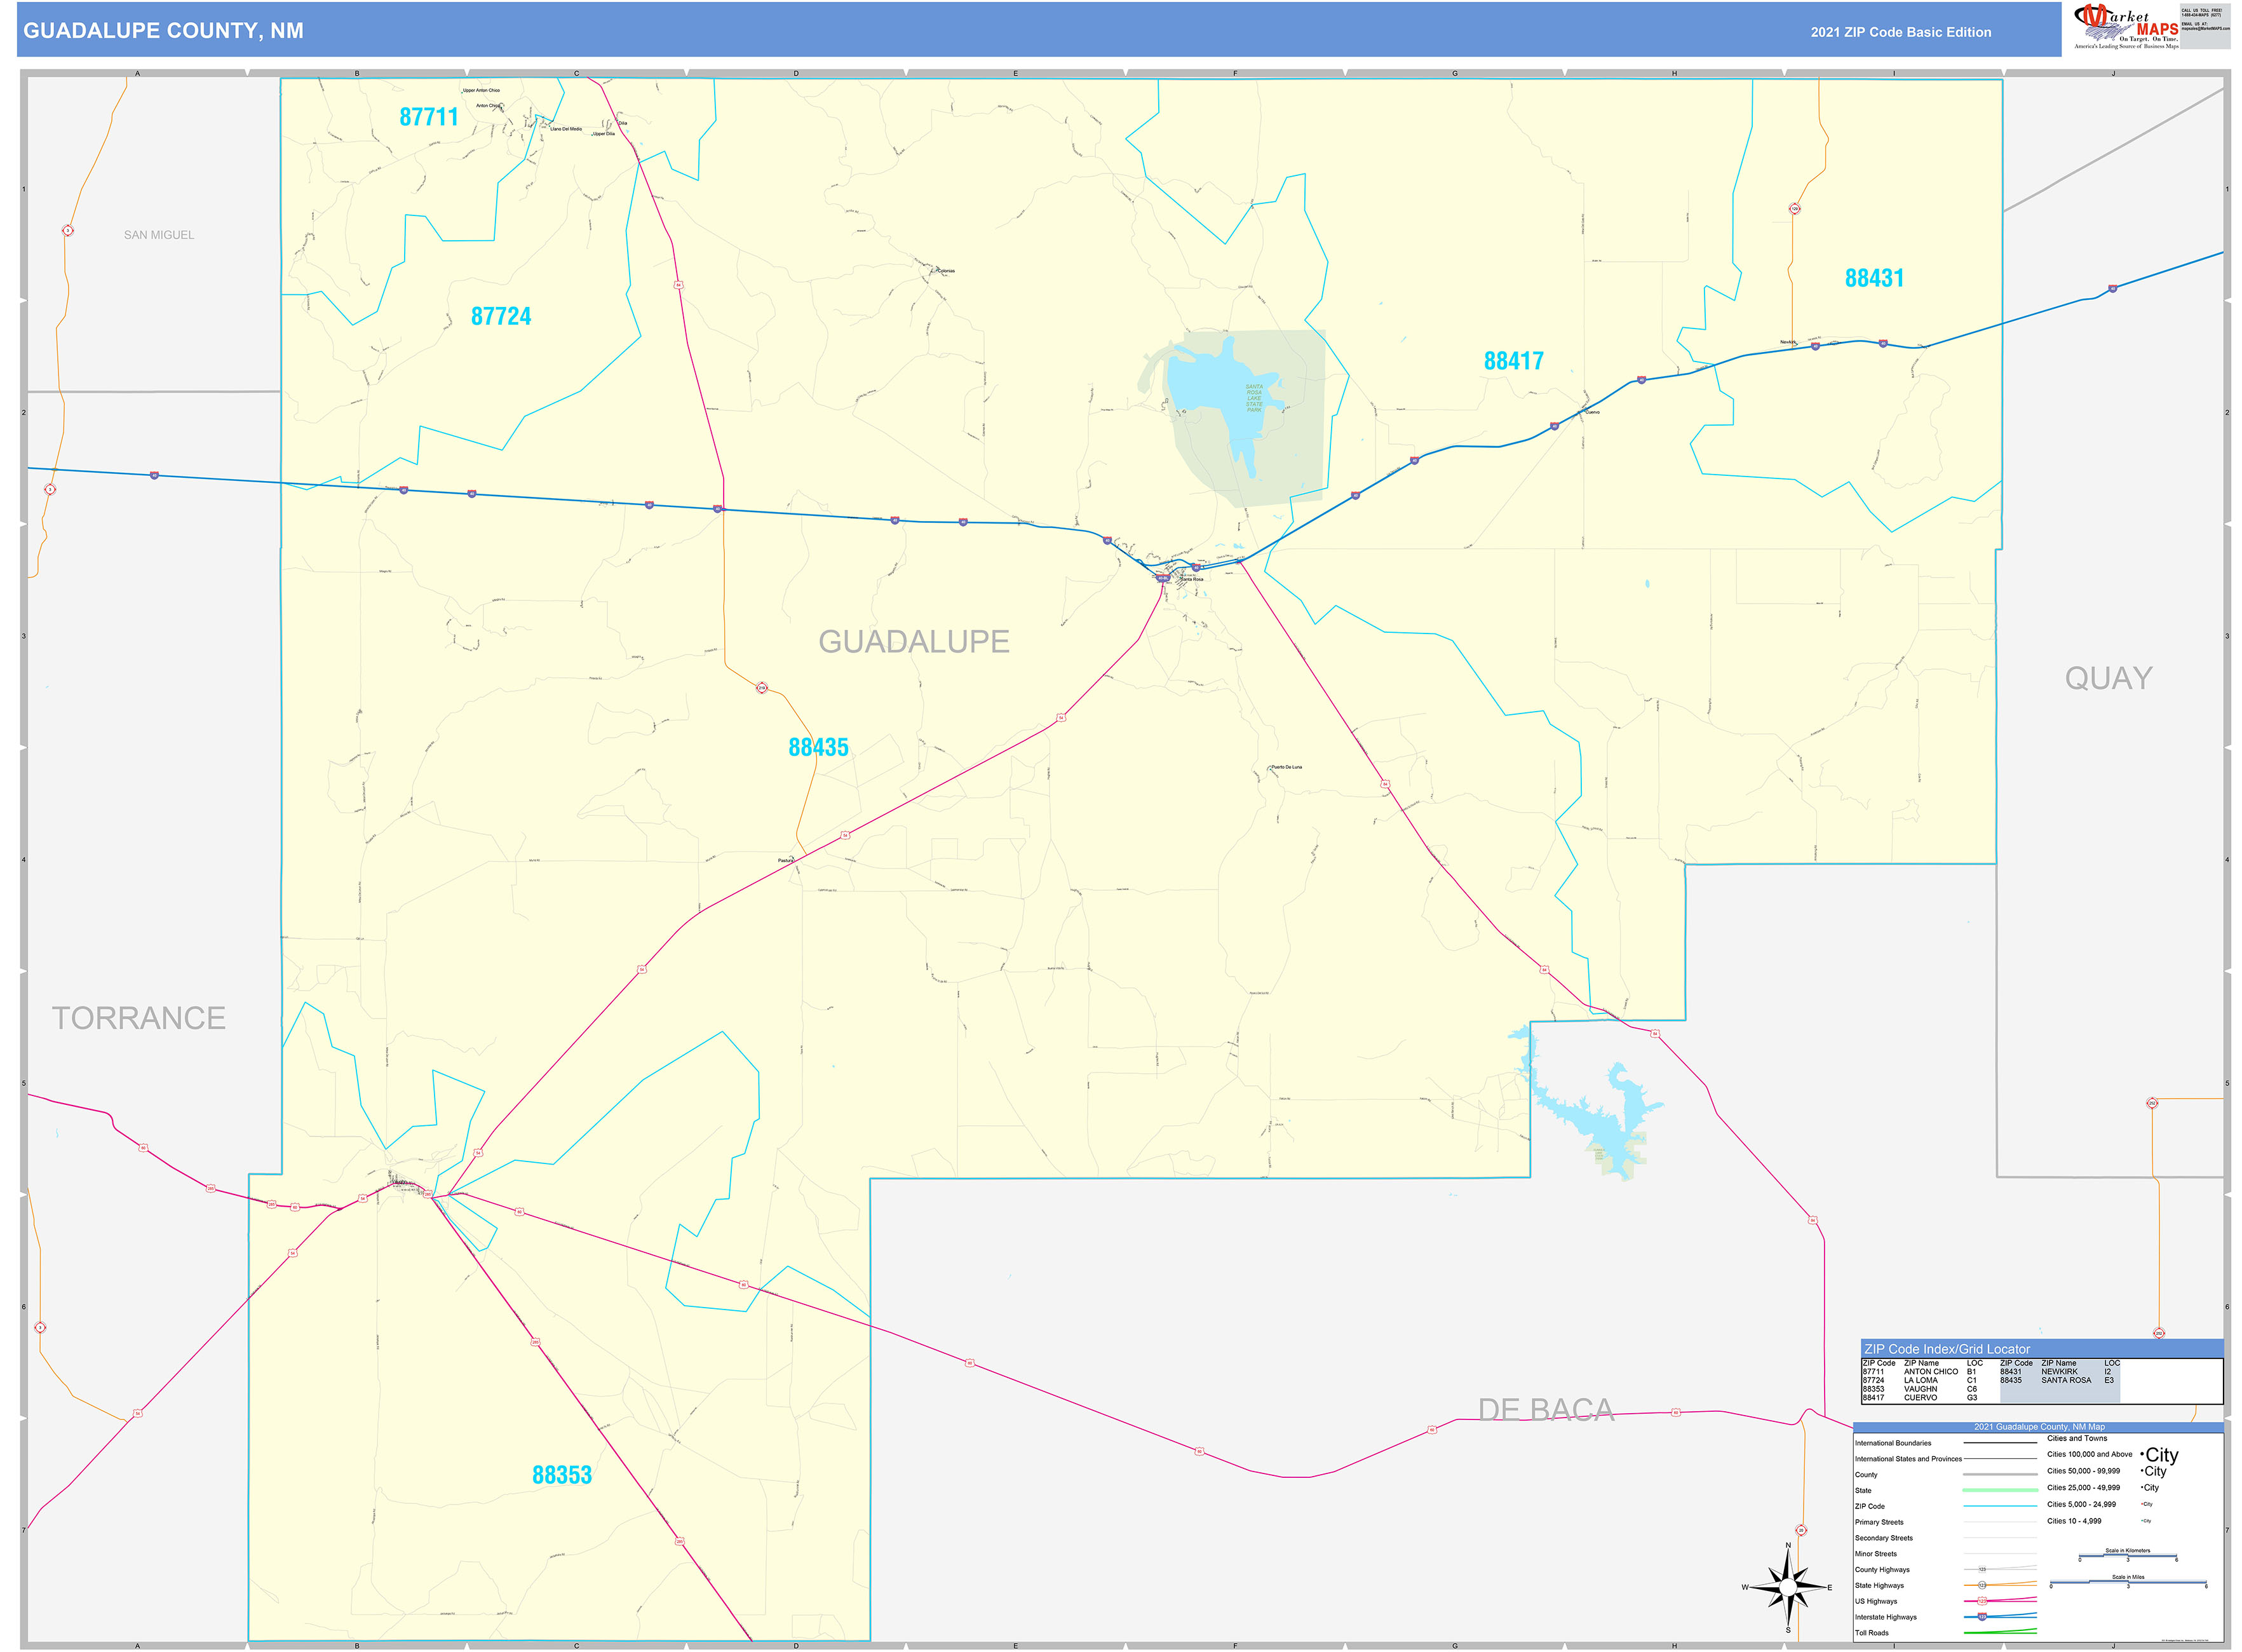Click the QUAY county label

pos(2108,678)
